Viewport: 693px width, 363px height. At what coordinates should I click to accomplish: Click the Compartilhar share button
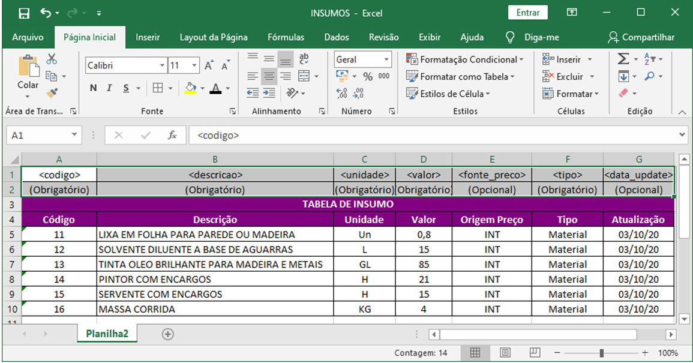tap(641, 37)
